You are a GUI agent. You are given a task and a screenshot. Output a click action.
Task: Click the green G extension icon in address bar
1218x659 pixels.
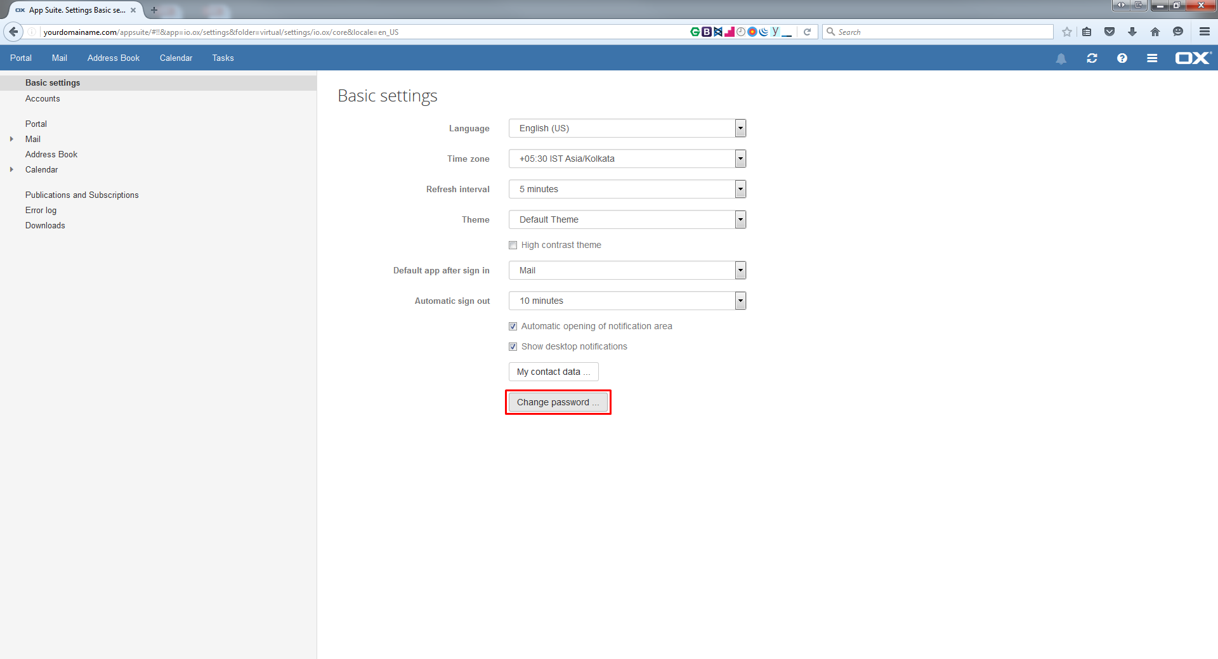click(695, 32)
